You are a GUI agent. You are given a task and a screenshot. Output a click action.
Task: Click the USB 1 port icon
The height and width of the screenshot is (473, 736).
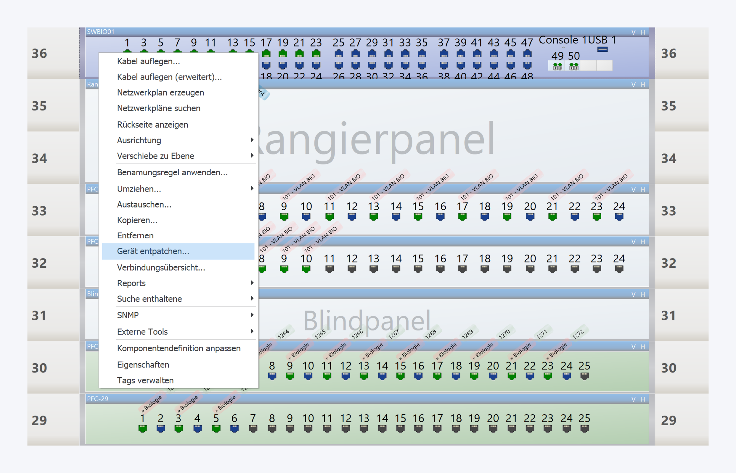[x=602, y=49]
